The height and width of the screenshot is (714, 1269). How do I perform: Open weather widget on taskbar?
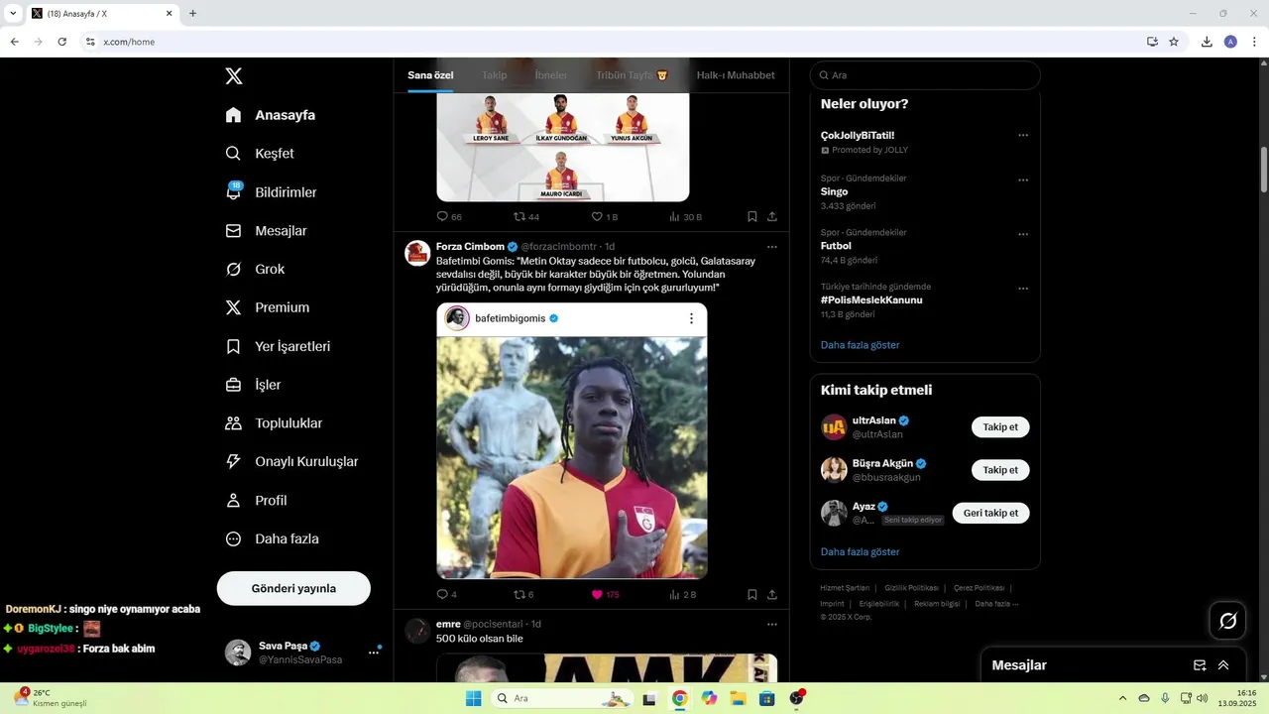(50, 698)
